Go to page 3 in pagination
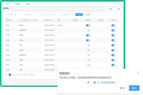 16,75
